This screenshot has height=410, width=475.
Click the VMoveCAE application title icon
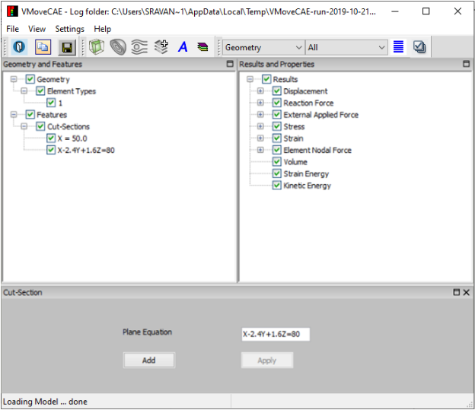12,11
